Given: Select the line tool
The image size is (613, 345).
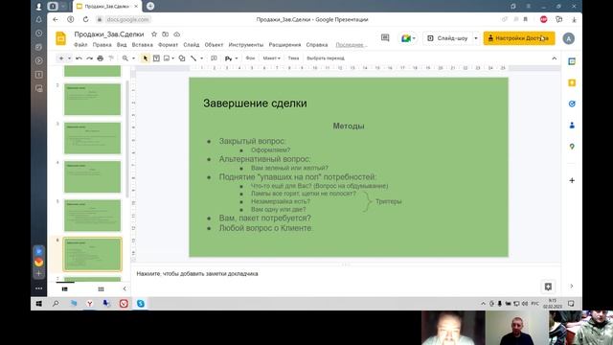Looking at the screenshot, I should (193, 58).
